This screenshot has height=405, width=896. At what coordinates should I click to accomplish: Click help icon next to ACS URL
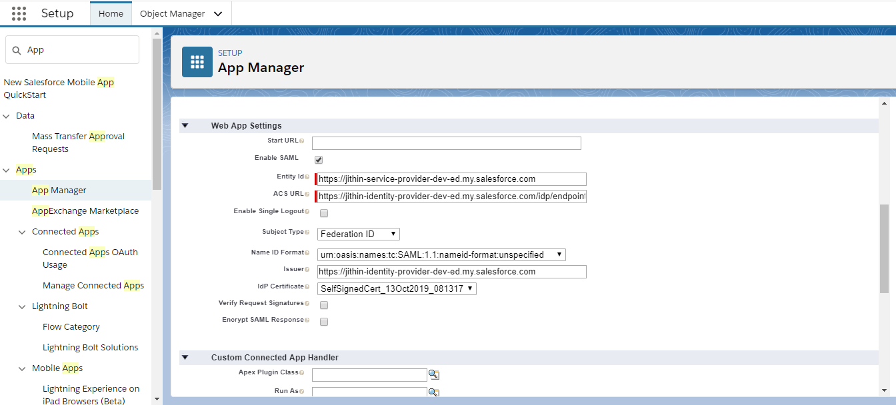(x=307, y=195)
